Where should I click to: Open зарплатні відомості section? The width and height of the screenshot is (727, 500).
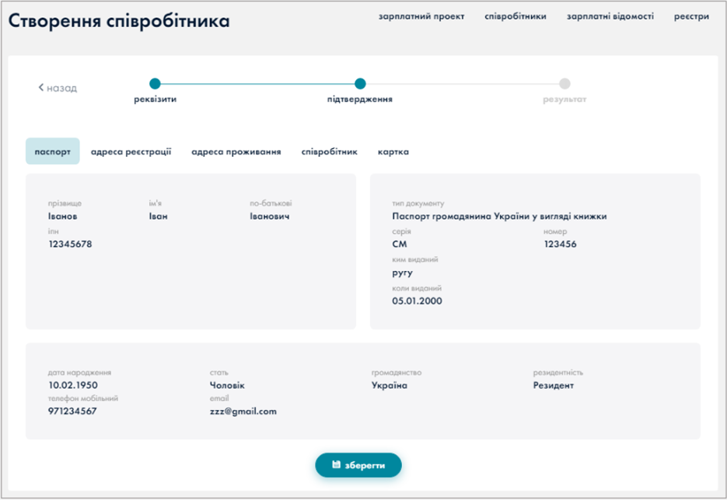(610, 16)
